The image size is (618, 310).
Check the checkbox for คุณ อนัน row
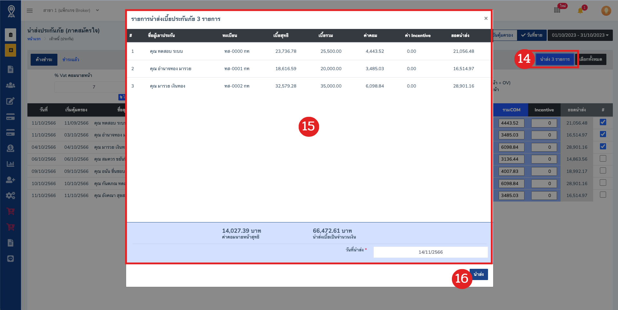603,171
